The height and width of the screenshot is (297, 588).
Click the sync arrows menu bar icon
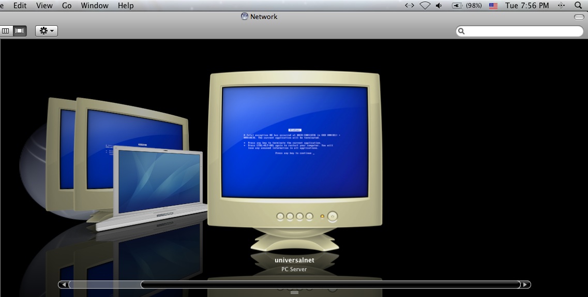(410, 5)
